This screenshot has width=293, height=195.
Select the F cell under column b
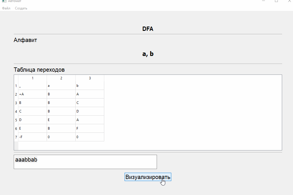coord(89,128)
